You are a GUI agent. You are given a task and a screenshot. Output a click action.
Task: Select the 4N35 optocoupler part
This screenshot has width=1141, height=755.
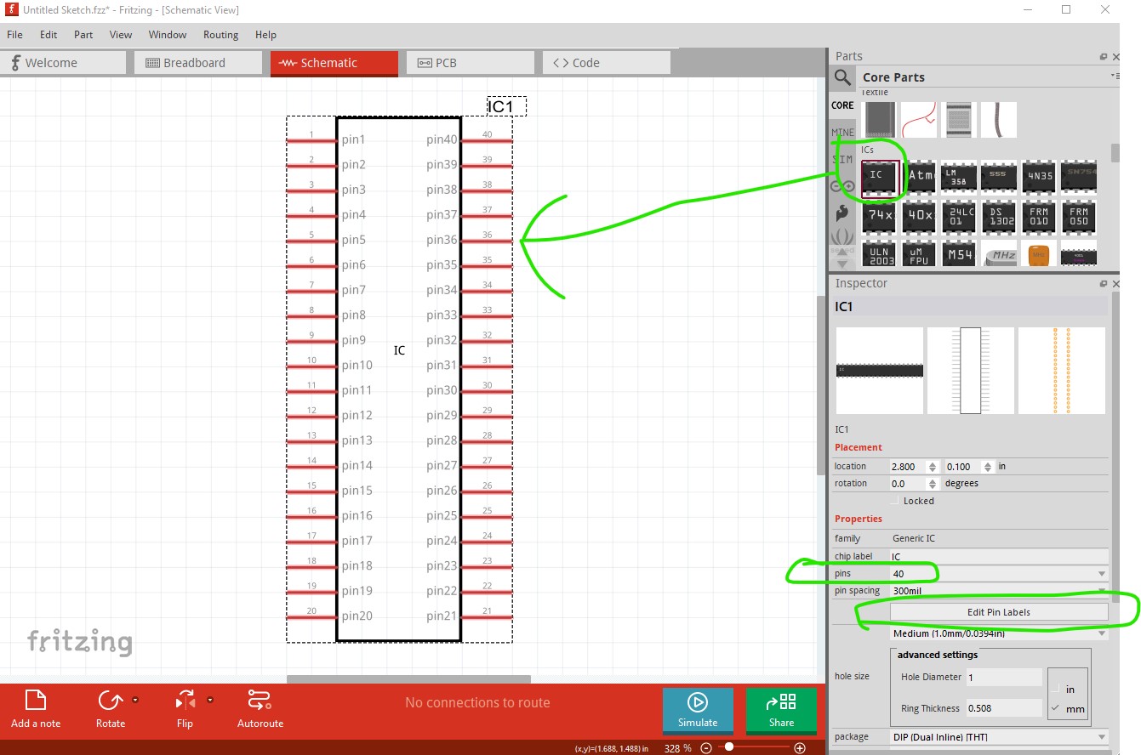1039,176
